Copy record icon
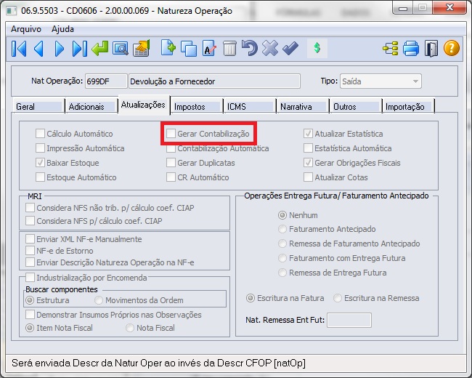The height and width of the screenshot is (378, 472). click(x=189, y=49)
